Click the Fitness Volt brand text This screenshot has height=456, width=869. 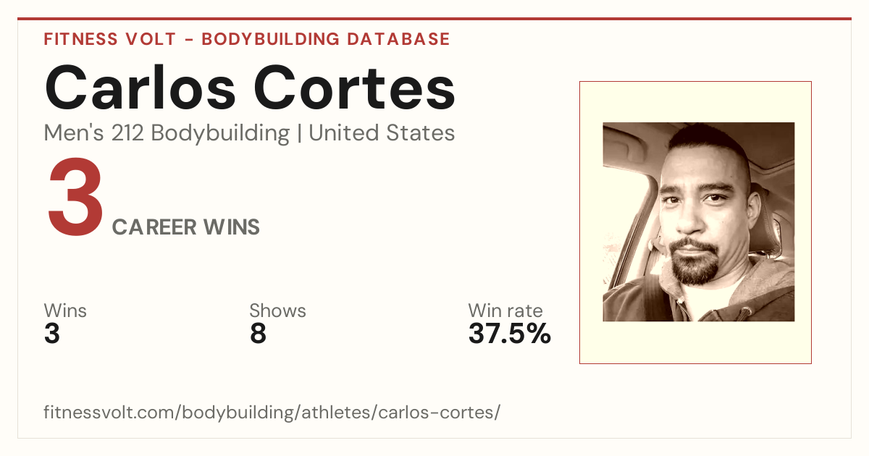click(x=109, y=39)
